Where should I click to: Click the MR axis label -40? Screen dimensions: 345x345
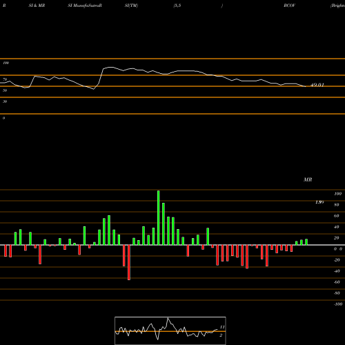(337, 271)
